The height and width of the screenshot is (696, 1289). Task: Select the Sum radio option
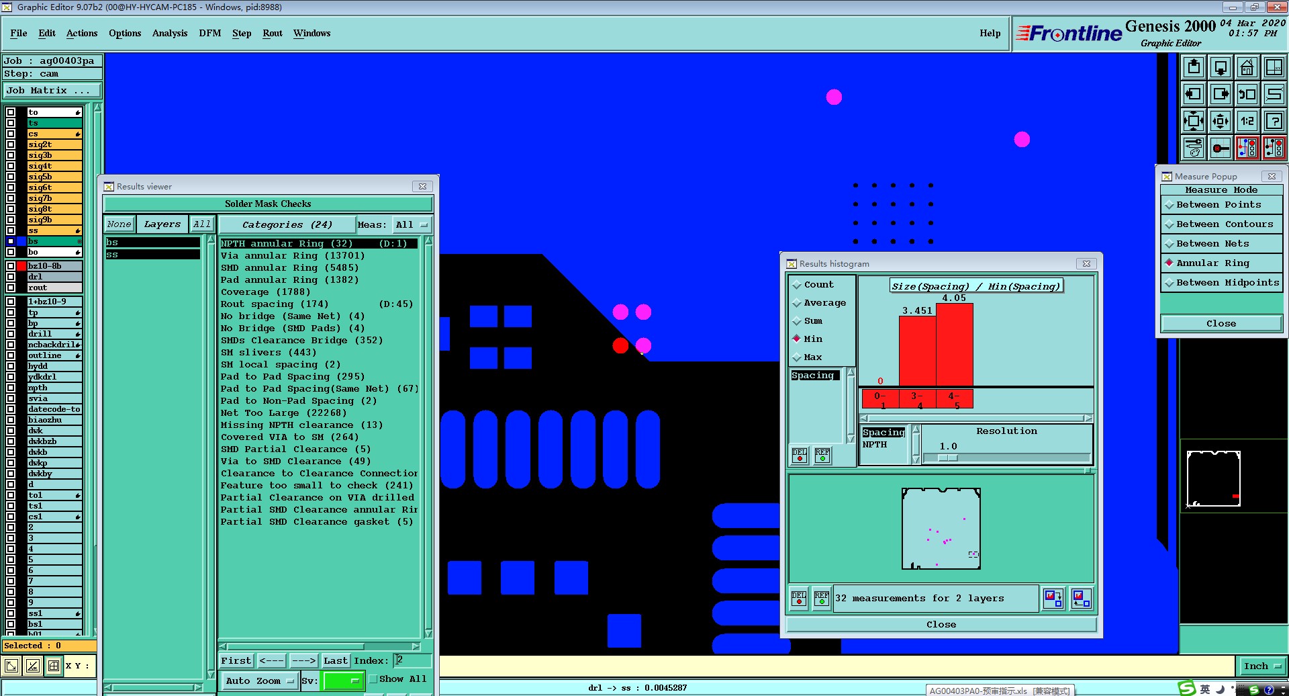(x=798, y=321)
